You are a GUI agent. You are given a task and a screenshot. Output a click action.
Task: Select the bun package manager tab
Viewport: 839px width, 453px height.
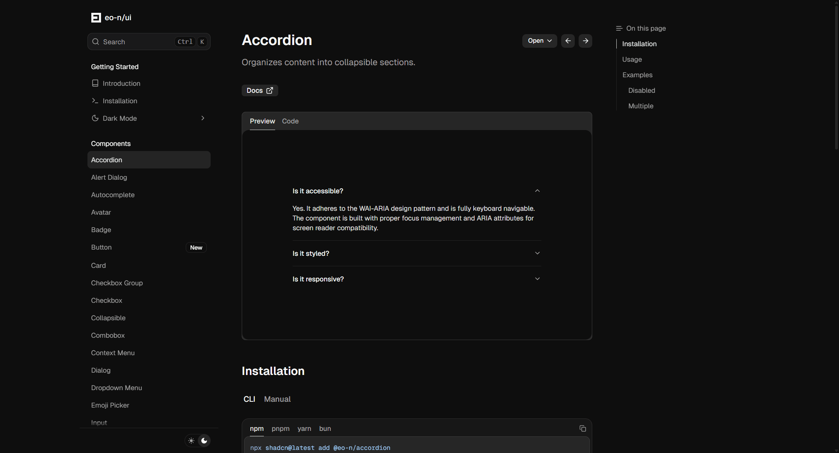325,429
